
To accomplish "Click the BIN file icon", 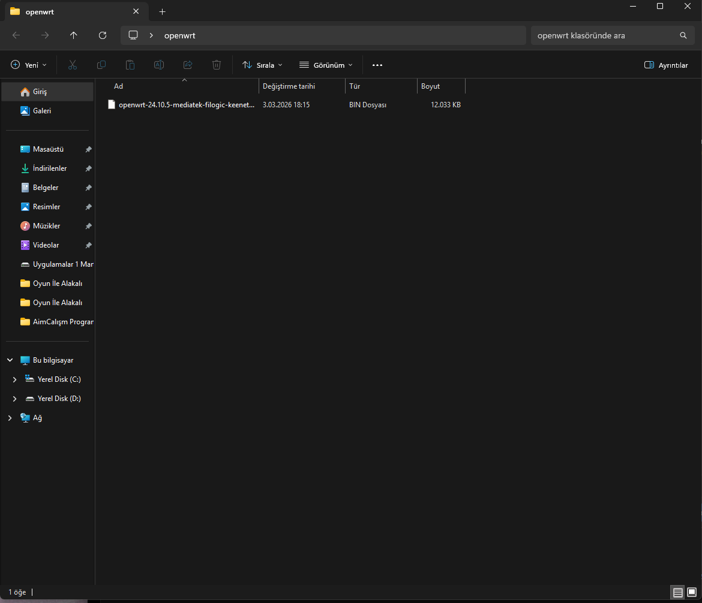I will [x=112, y=105].
